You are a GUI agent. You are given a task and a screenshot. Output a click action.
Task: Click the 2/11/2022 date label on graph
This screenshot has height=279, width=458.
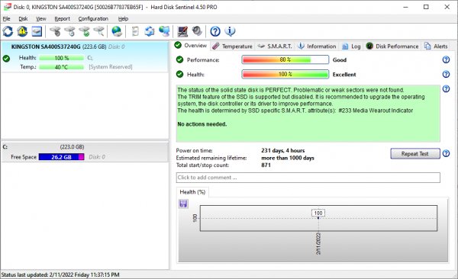[318, 244]
